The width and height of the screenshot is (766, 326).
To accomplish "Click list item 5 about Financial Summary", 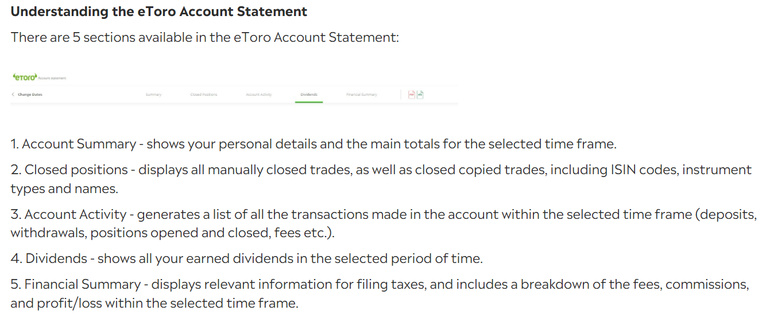I will 380,285.
